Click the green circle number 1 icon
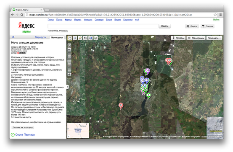The height and width of the screenshot is (152, 233). [x=13, y=135]
